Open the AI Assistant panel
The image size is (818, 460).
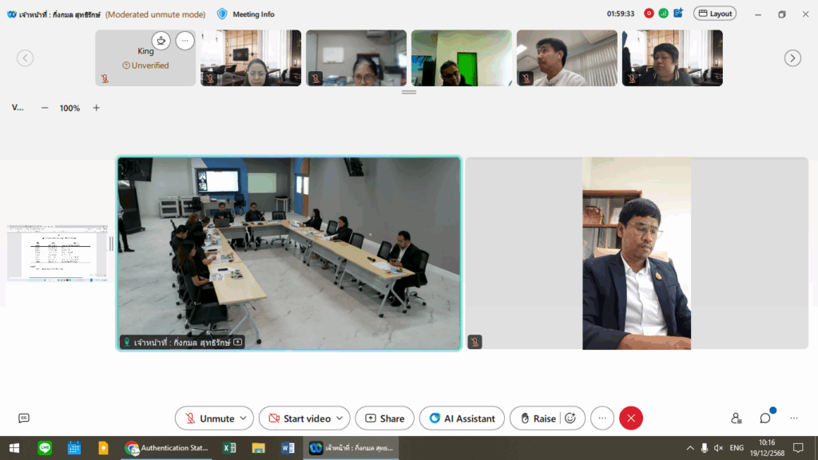(462, 418)
